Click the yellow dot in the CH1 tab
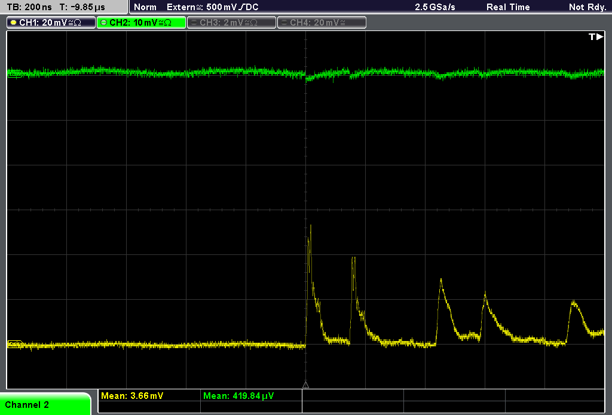 14,23
